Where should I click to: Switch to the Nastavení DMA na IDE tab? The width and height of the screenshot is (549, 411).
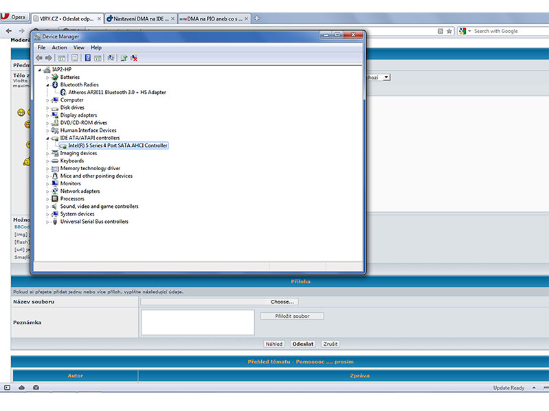point(138,19)
